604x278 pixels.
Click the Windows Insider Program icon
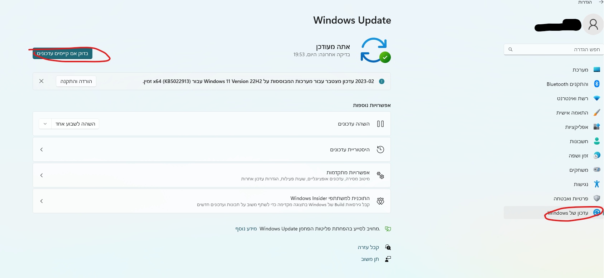(x=380, y=201)
